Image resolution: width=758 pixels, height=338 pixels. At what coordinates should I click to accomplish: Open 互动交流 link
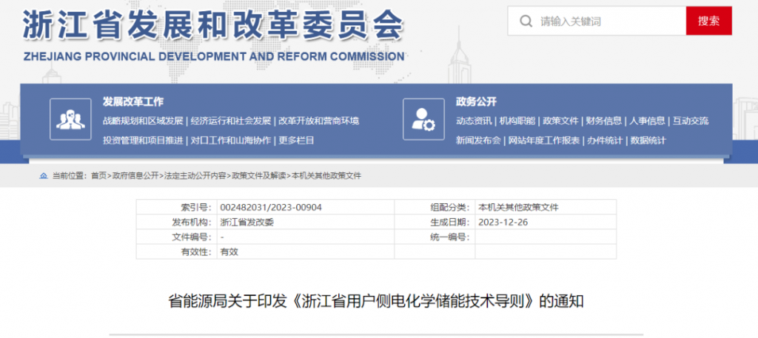(691, 121)
